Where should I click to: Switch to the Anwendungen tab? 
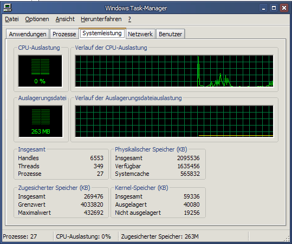28,34
